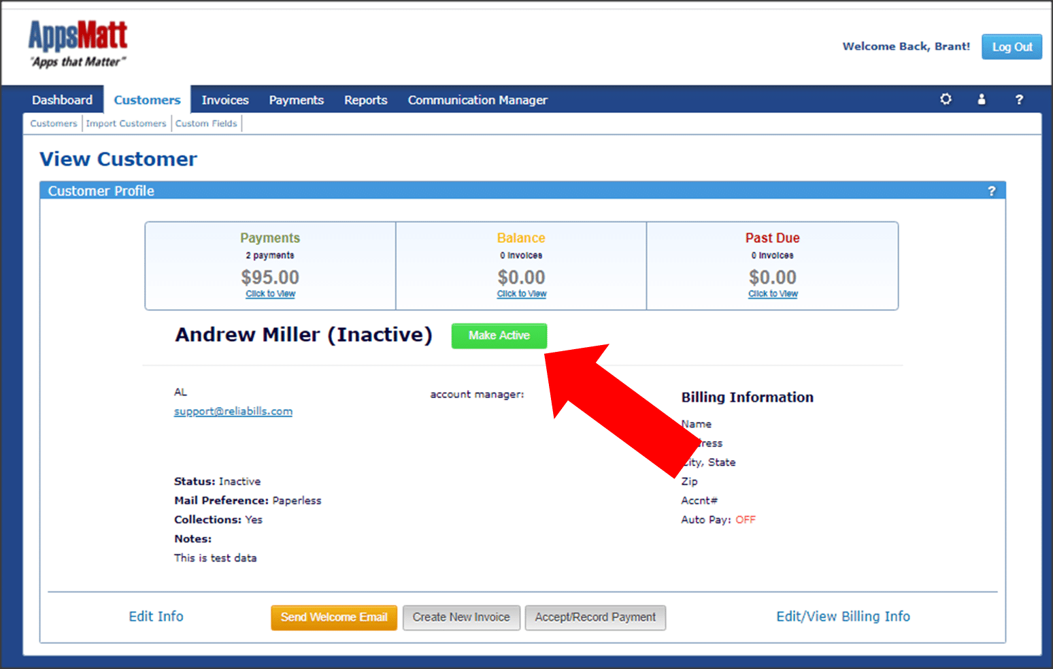Open Import Customers sub-menu link
Viewport: 1053px width, 669px height.
click(126, 123)
